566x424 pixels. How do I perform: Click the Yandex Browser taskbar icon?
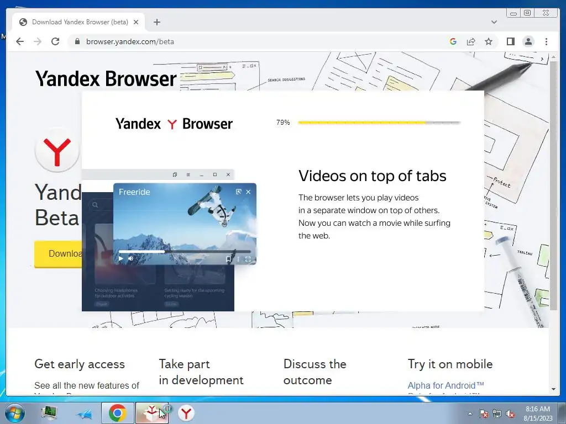coord(186,413)
